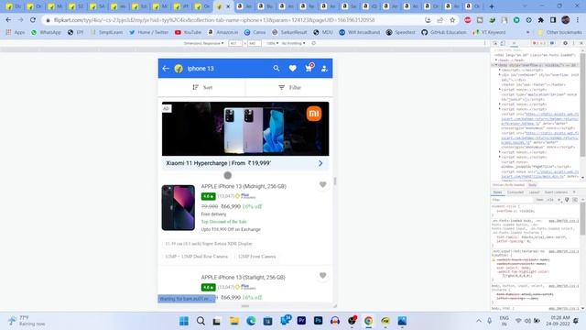
Task: Open search in Flipkart header
Action: pyautogui.click(x=277, y=68)
